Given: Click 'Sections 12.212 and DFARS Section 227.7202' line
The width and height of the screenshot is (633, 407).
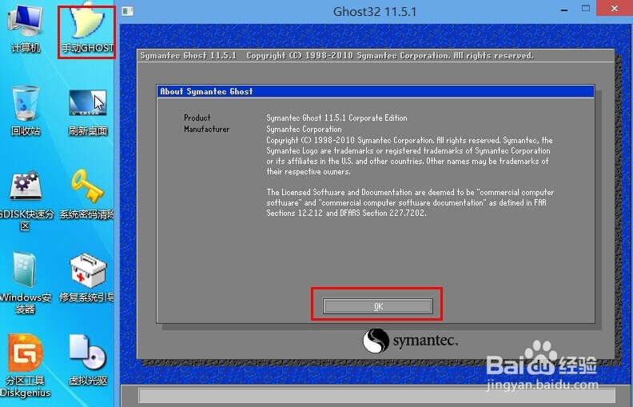Looking at the screenshot, I should (346, 213).
